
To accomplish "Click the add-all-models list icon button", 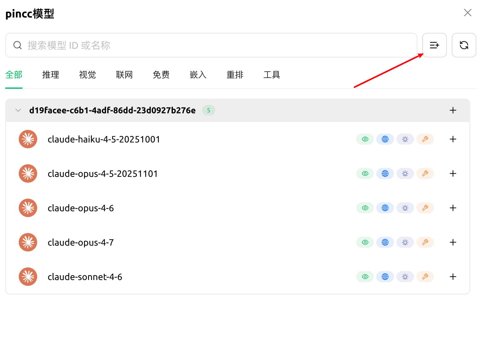I will click(434, 45).
